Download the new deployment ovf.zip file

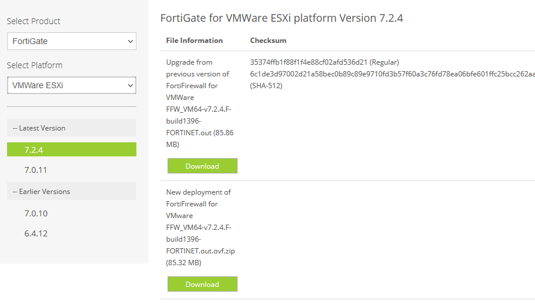[x=202, y=284]
